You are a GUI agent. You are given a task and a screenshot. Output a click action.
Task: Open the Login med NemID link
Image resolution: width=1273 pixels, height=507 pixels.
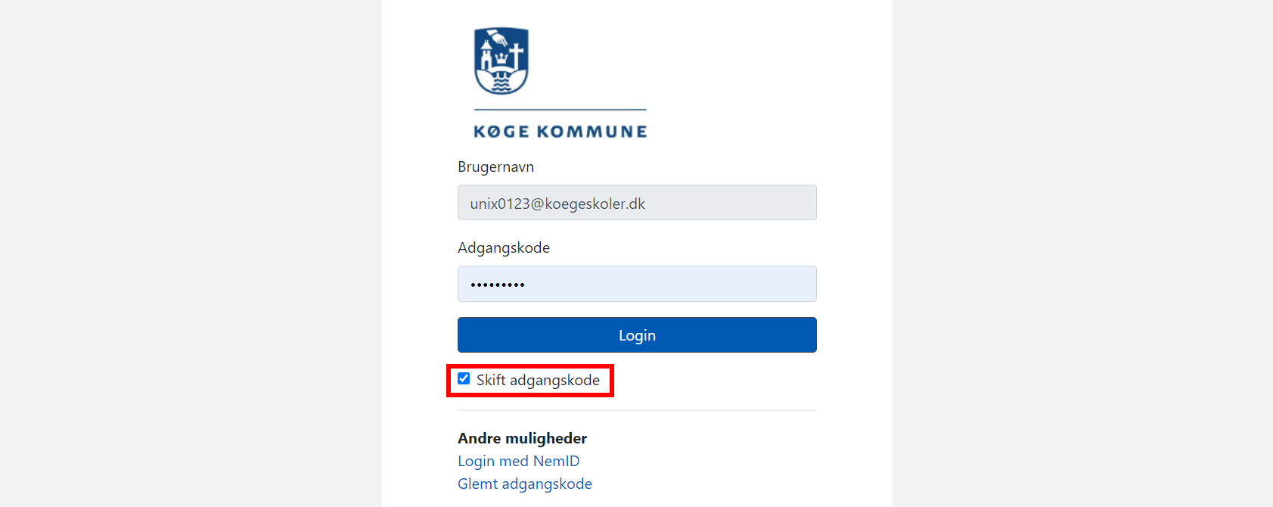pyautogui.click(x=518, y=461)
